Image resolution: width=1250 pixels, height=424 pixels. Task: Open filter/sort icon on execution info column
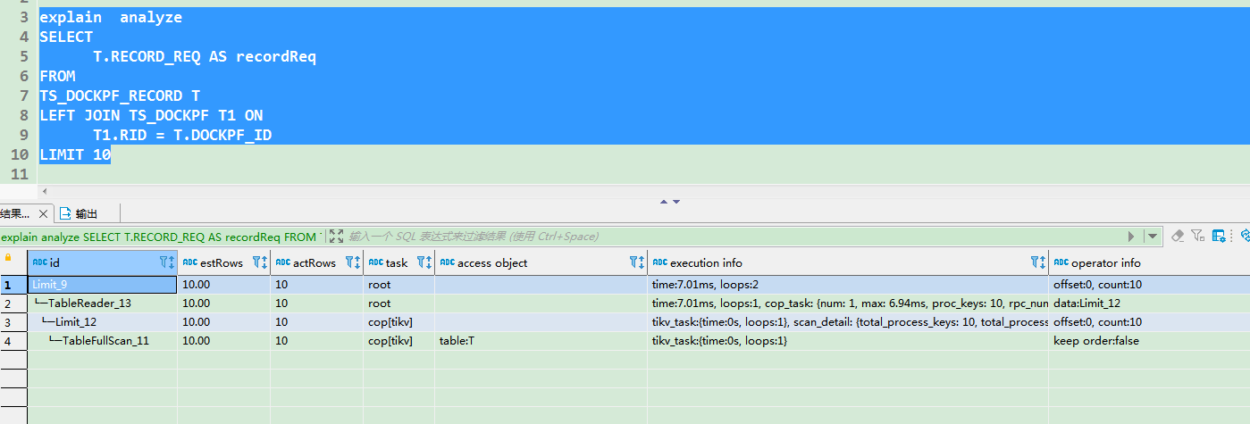(x=1038, y=262)
